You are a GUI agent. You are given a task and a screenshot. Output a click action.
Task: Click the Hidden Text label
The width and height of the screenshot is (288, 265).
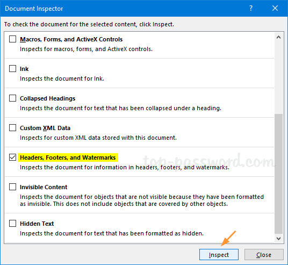coord(37,224)
